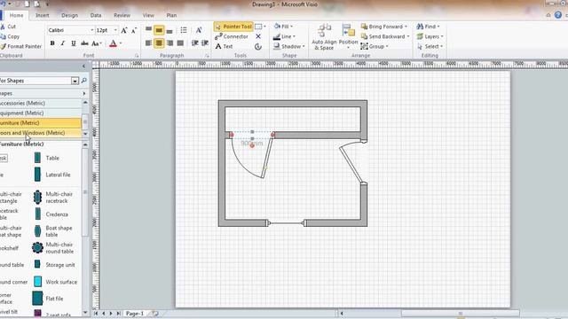
Task: Select the Connector tool
Action: 232,36
